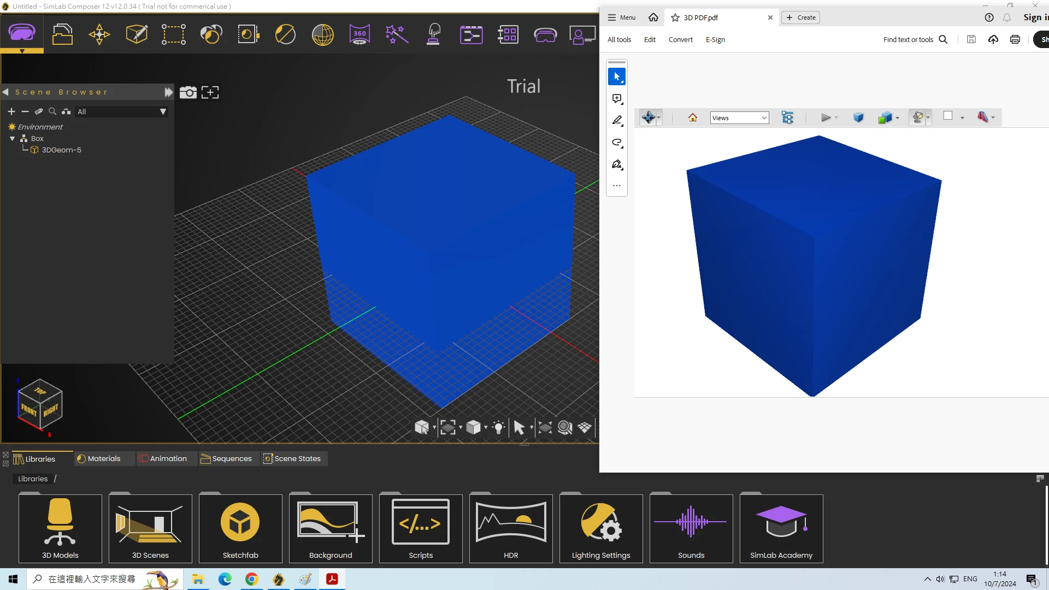Click the camera snapshot icon
The width and height of the screenshot is (1049, 590).
pyautogui.click(x=188, y=92)
